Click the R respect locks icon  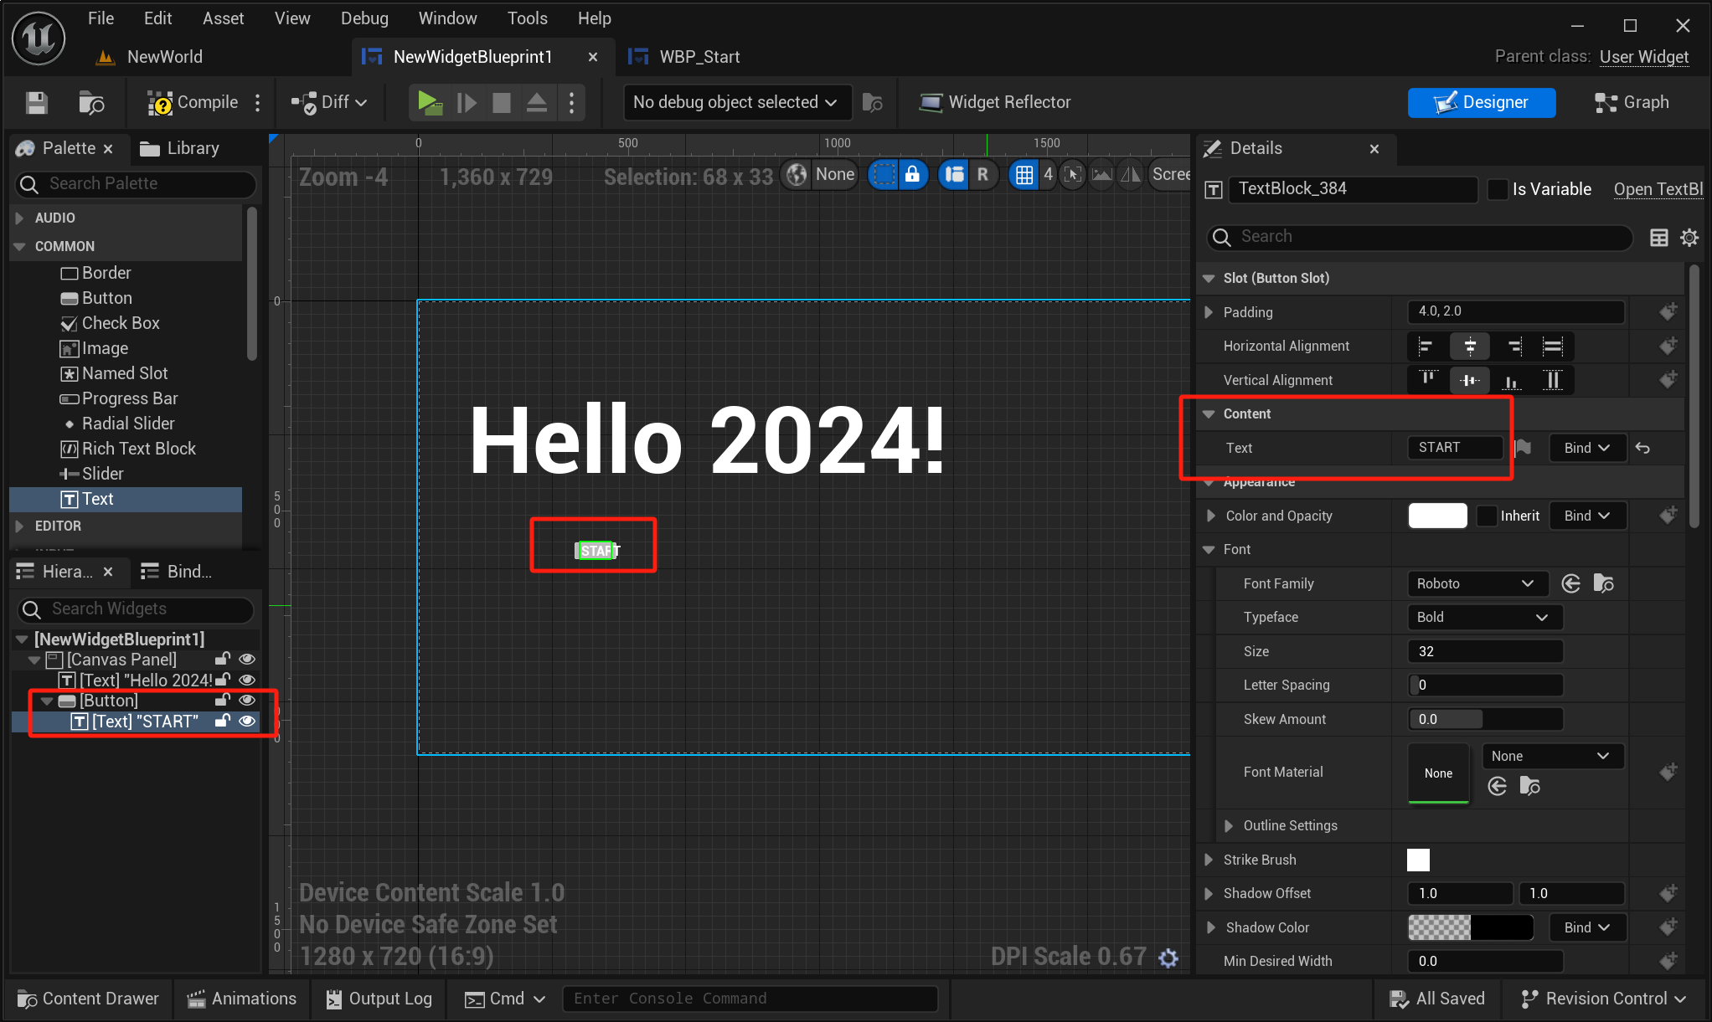point(982,174)
